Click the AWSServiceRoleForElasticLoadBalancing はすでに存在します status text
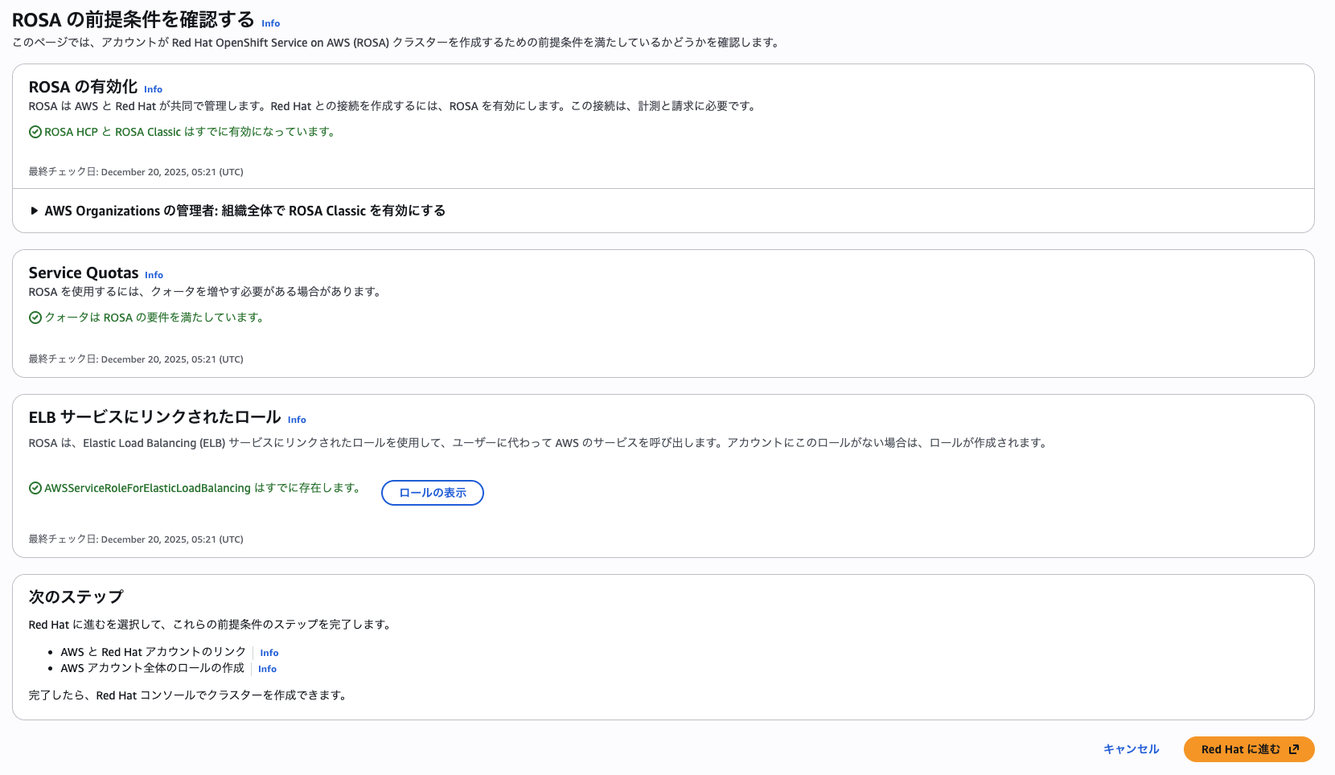This screenshot has width=1335, height=775. tap(202, 488)
